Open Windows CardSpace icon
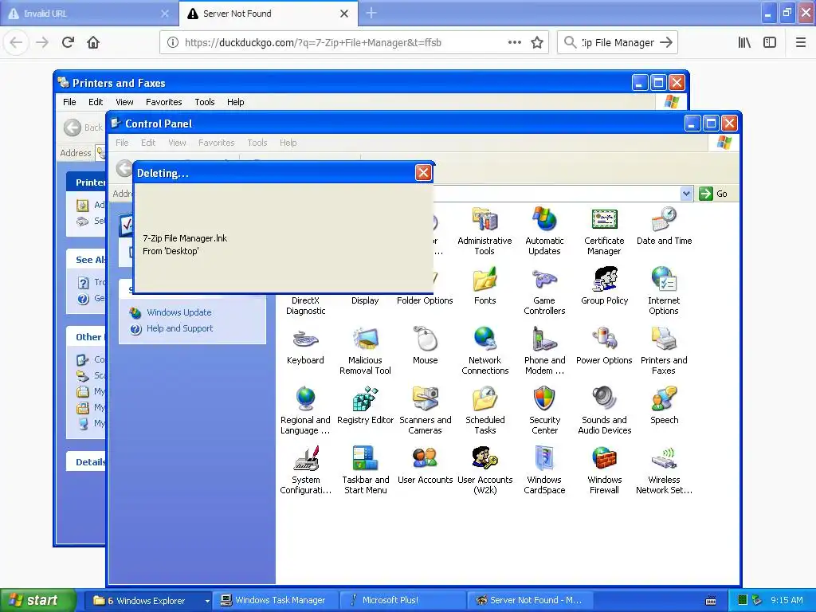816x612 pixels. pyautogui.click(x=544, y=470)
